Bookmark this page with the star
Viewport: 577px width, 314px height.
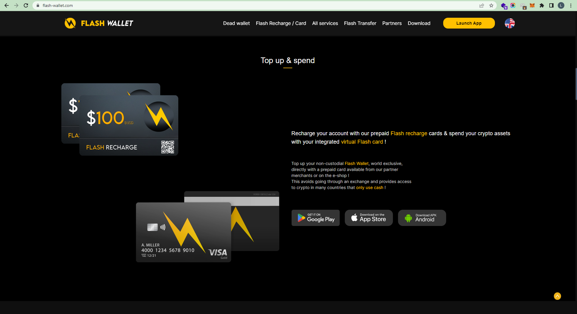[491, 5]
